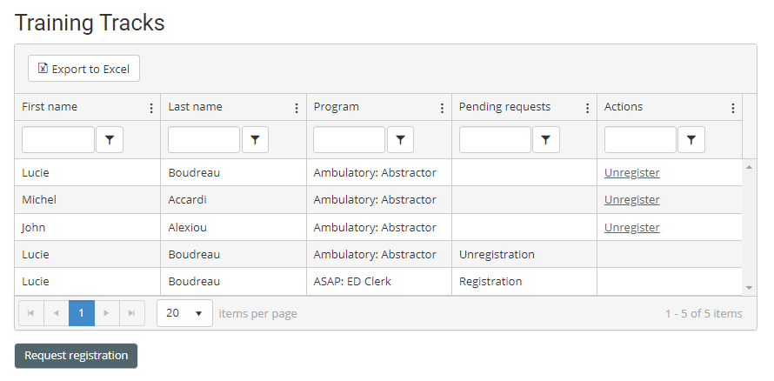The image size is (774, 381).
Task: Click Unregister link for Michel Accardi
Action: pos(632,199)
